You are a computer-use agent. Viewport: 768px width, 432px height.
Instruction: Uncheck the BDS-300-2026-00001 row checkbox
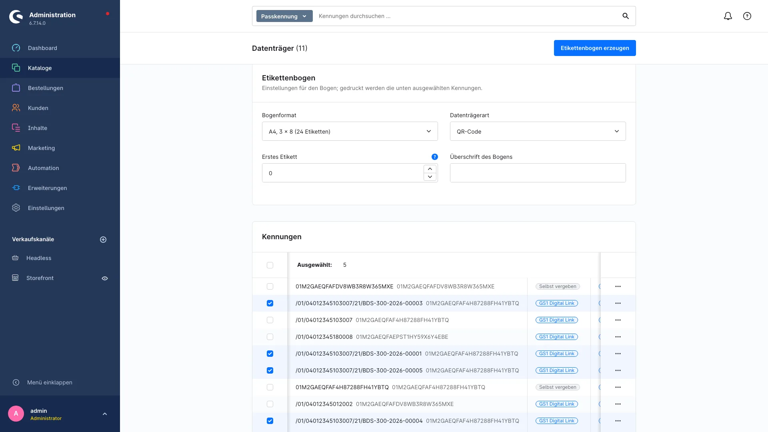point(270,354)
